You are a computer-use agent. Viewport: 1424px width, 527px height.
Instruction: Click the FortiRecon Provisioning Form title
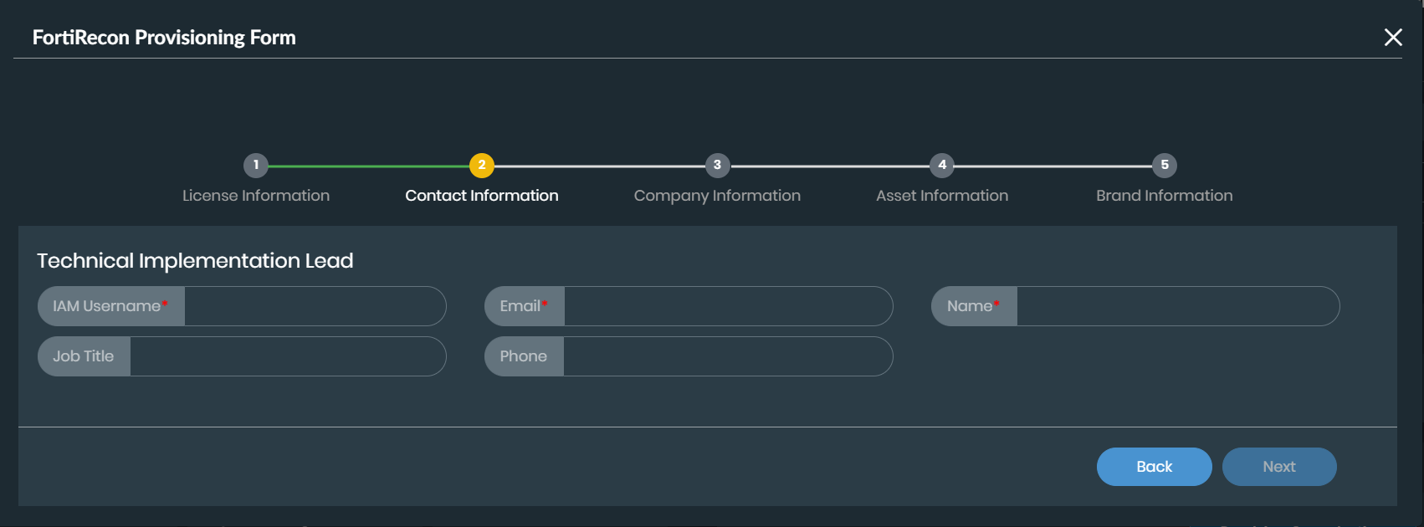point(164,38)
